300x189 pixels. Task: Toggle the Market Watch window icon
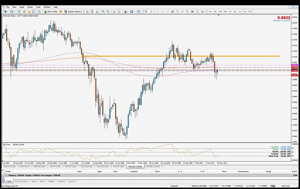(x=19, y=12)
